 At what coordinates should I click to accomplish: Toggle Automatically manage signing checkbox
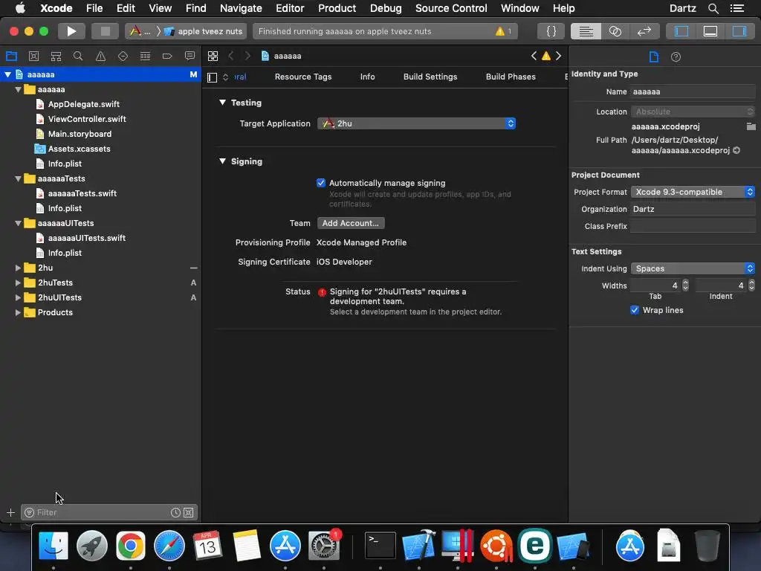point(321,183)
